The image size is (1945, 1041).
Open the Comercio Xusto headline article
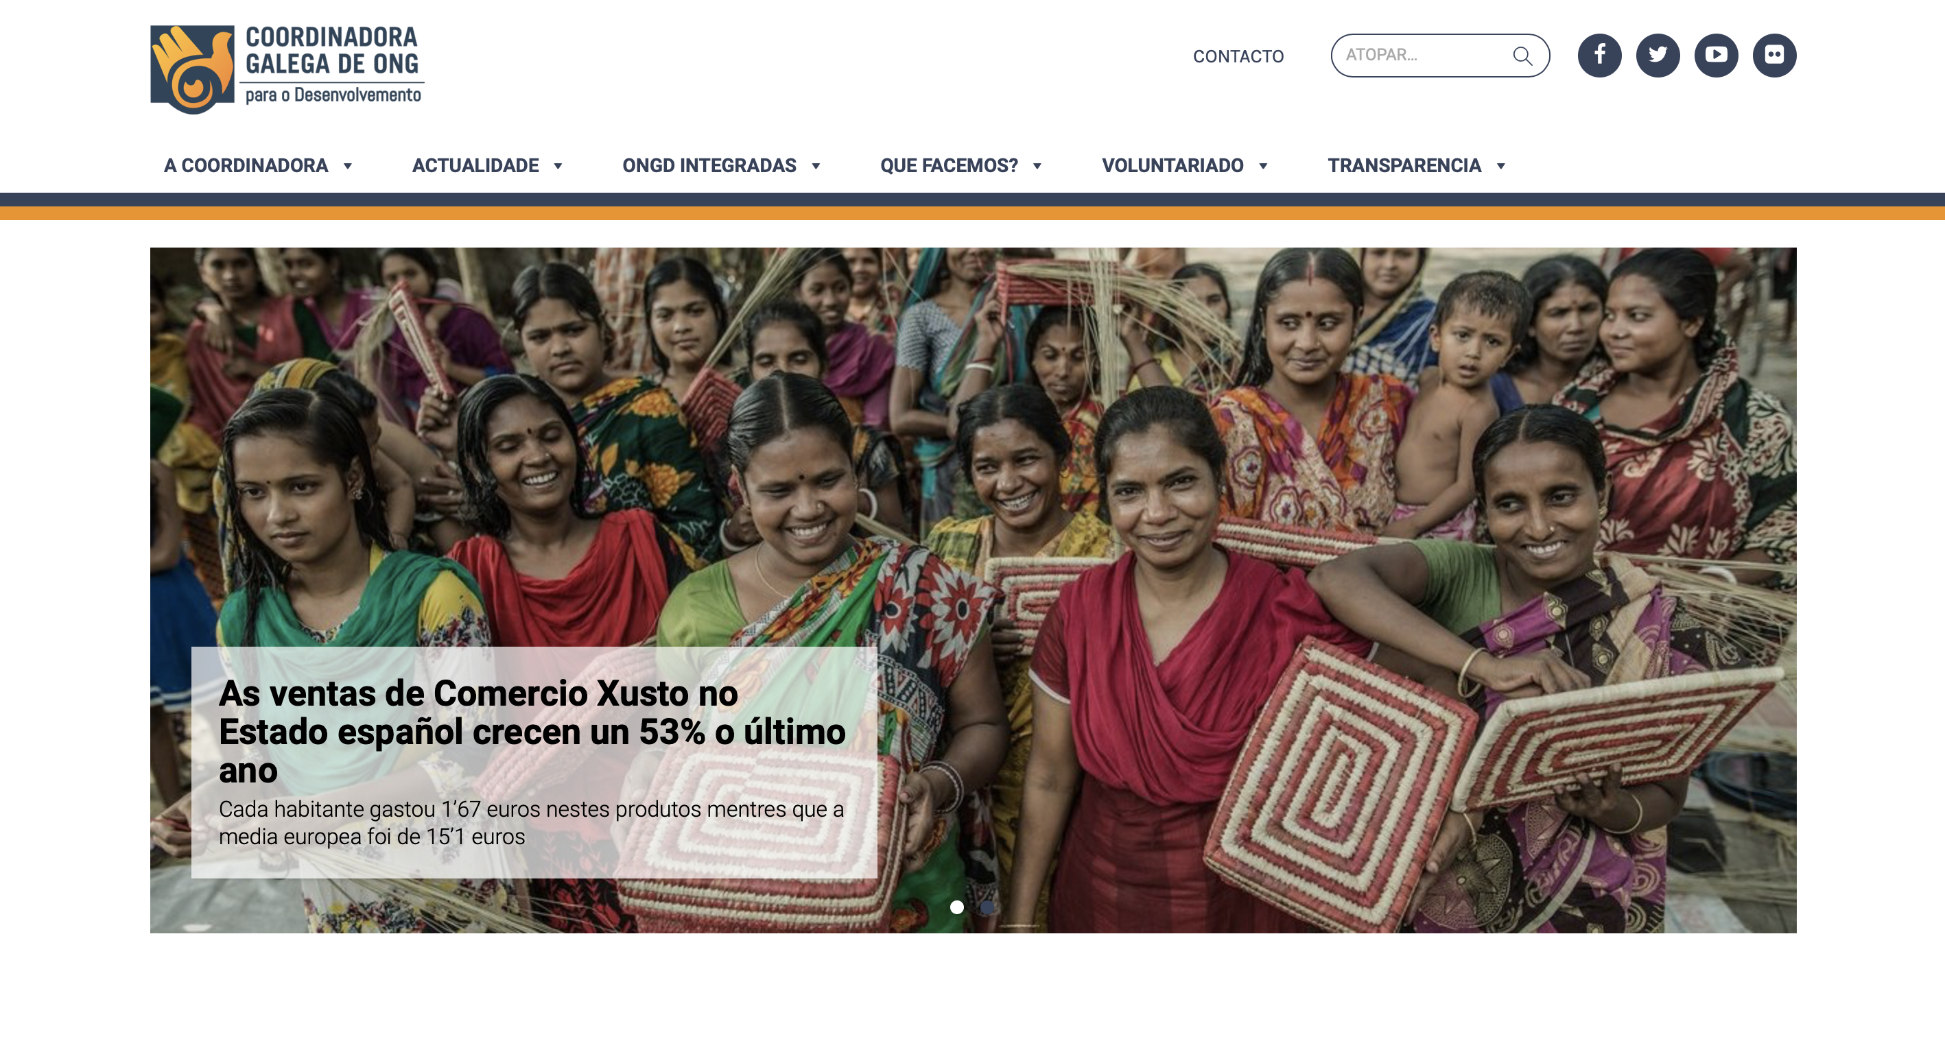(x=532, y=732)
